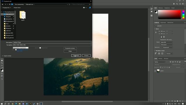The image size is (186, 105).
Task: Collapse the Quick Access tree node
Action: point(2,12)
